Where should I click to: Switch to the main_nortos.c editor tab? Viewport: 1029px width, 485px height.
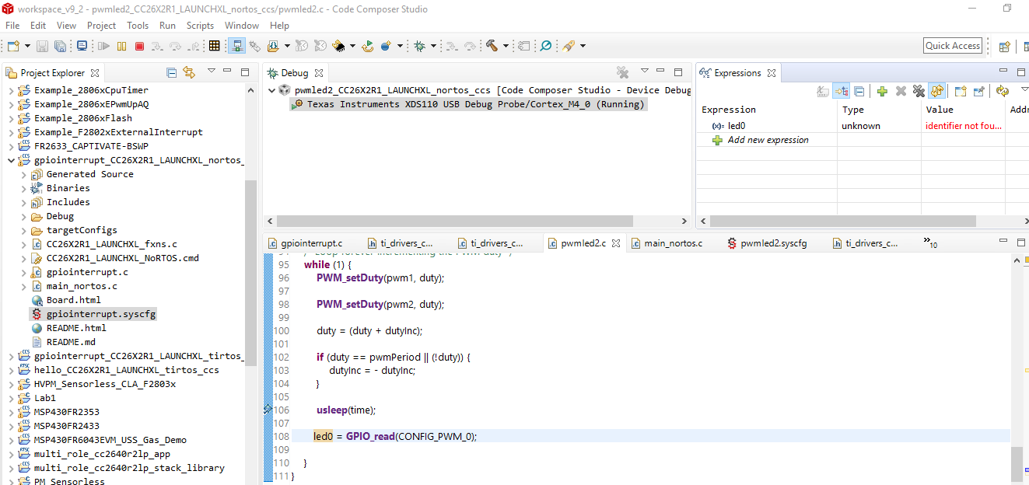pyautogui.click(x=672, y=243)
